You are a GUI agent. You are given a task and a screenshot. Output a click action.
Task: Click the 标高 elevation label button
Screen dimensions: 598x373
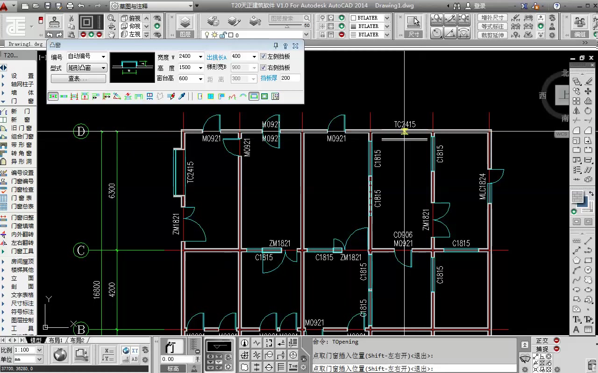(173, 368)
